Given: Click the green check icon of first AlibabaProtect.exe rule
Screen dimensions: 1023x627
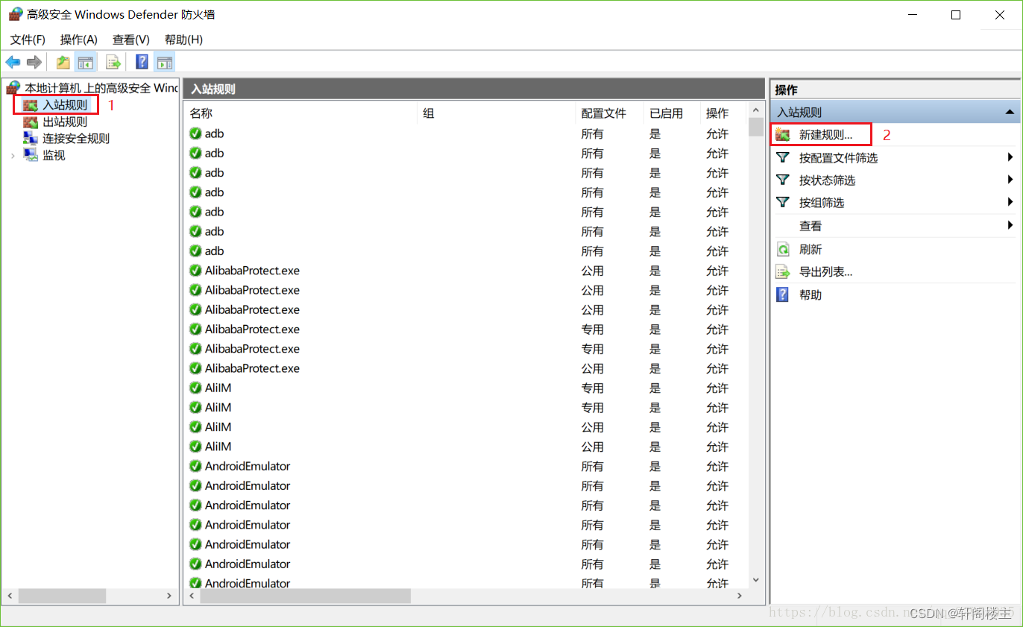Looking at the screenshot, I should [x=195, y=270].
